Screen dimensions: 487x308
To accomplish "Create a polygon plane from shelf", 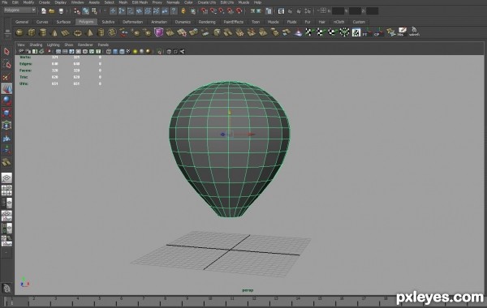I will tap(66, 32).
